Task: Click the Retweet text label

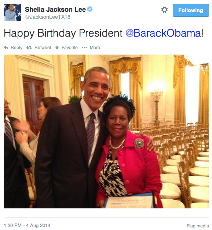Action: coord(43,48)
